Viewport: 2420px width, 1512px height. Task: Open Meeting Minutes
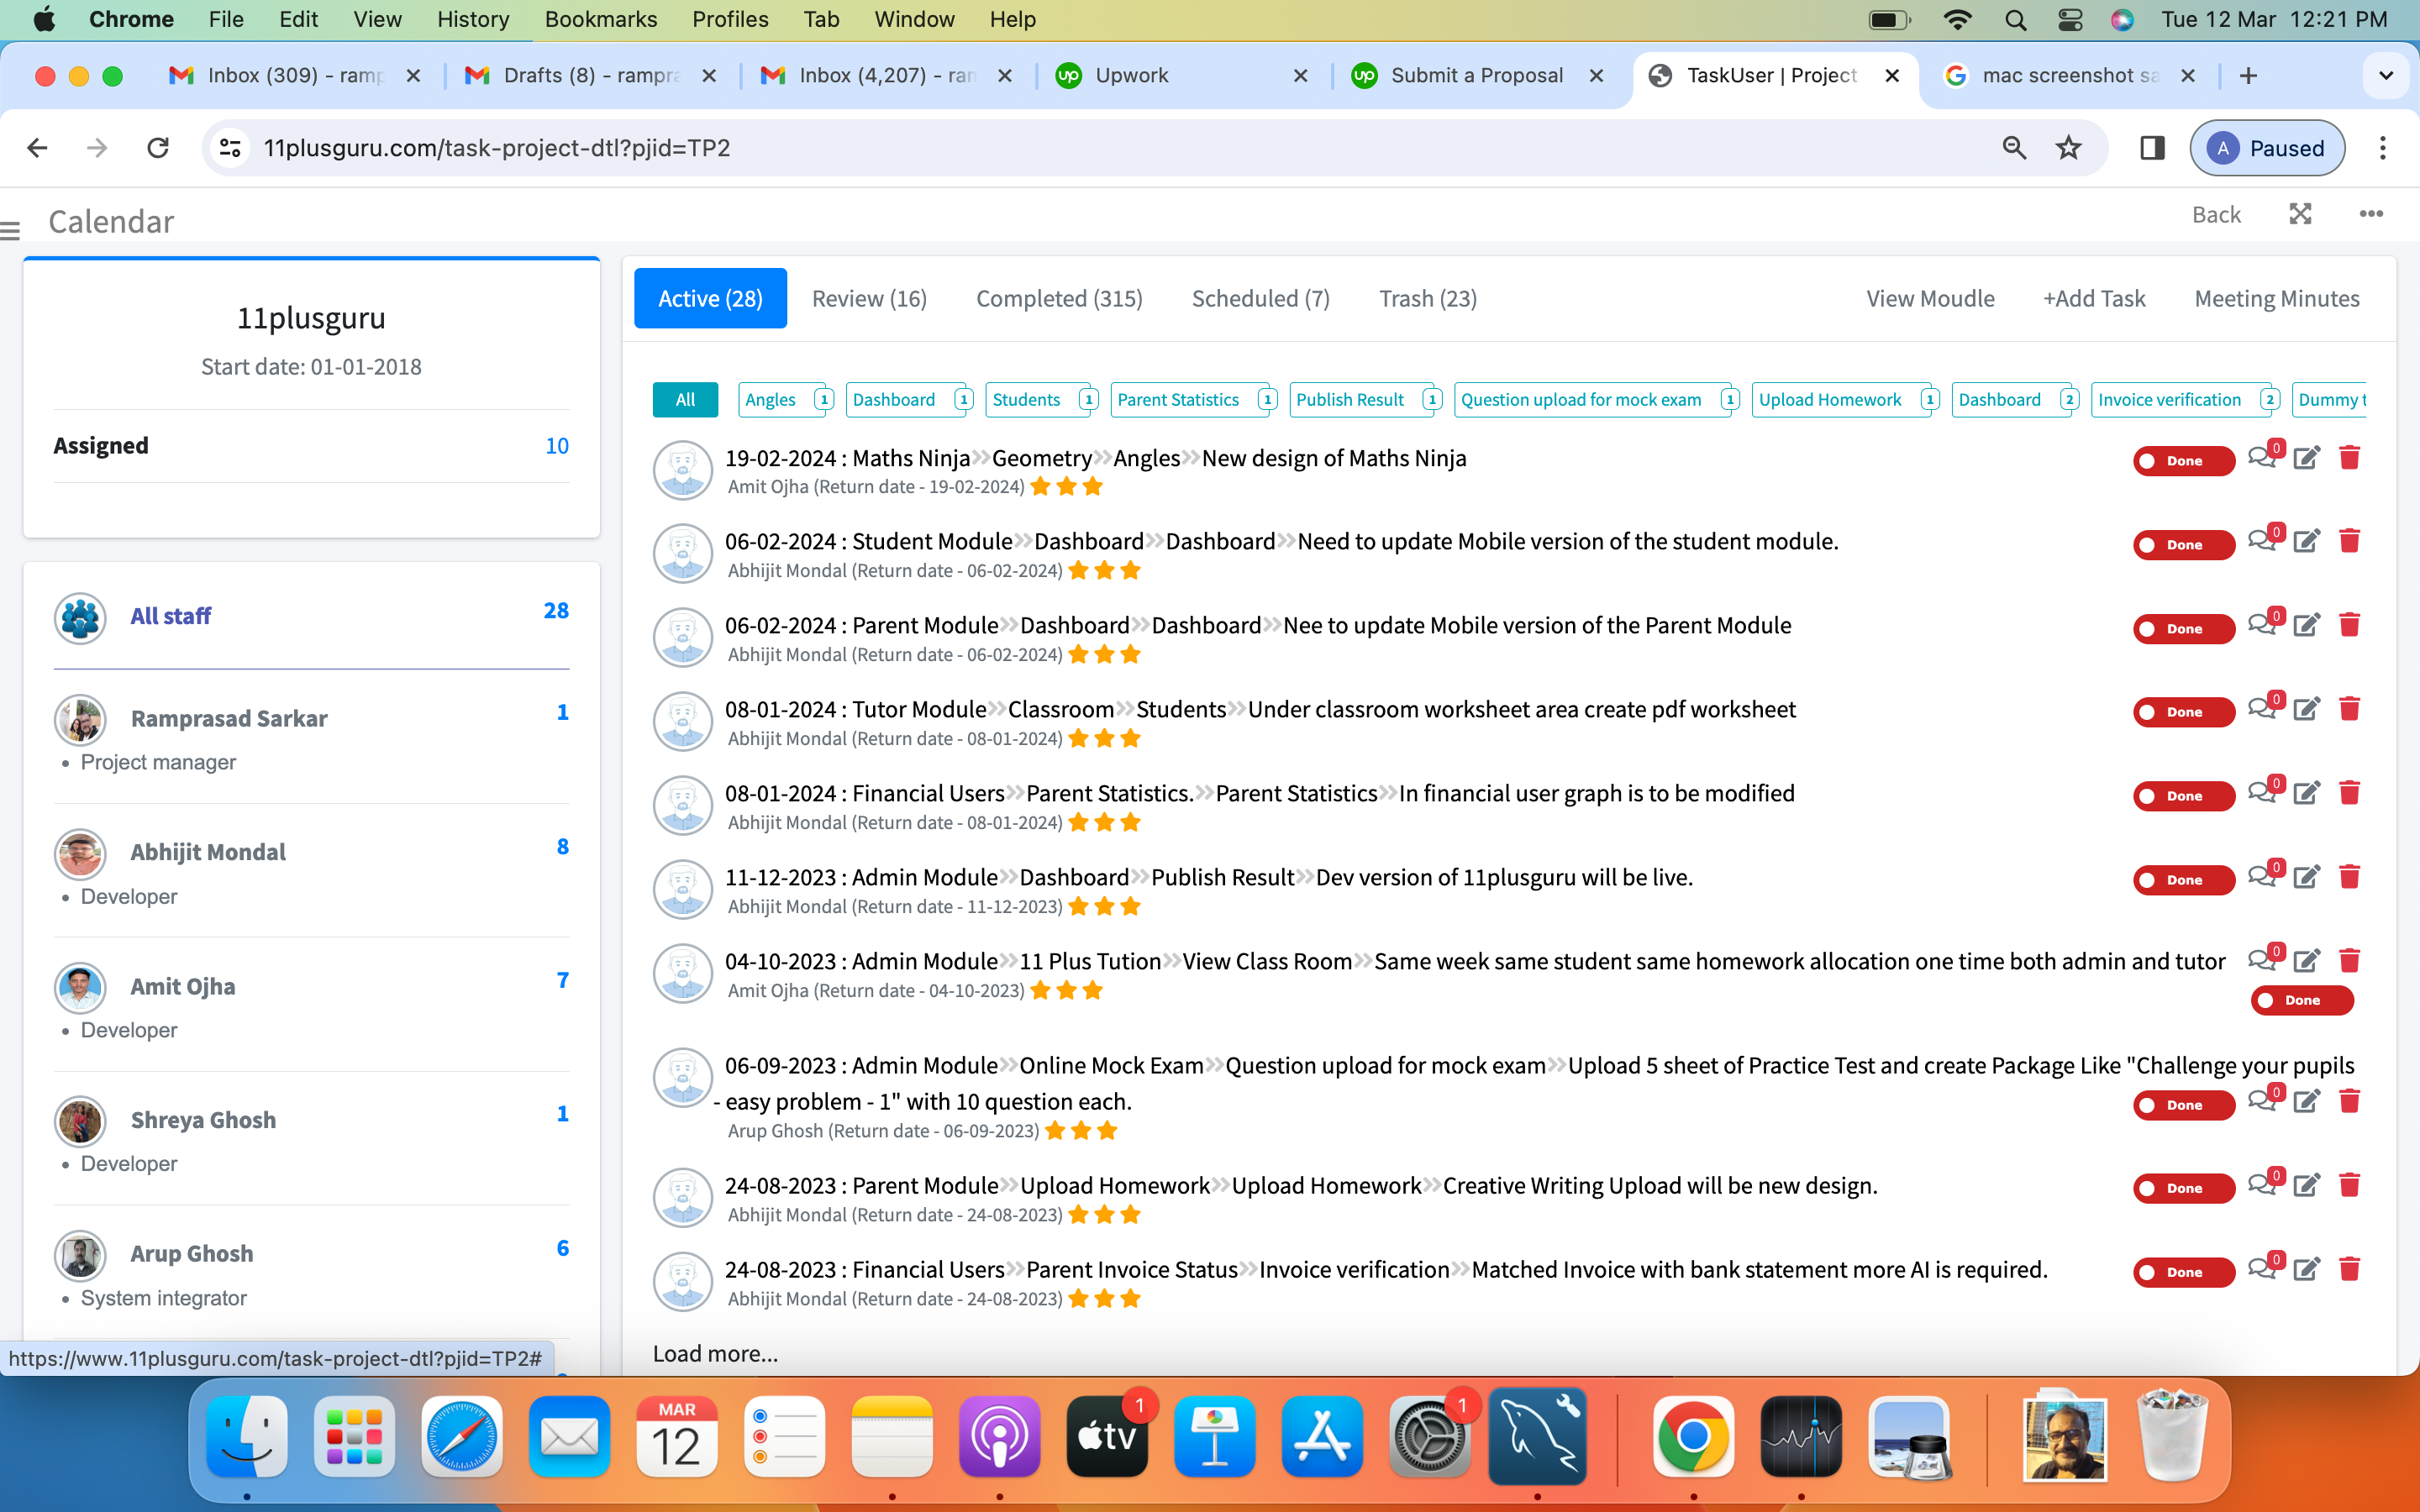click(x=2277, y=298)
